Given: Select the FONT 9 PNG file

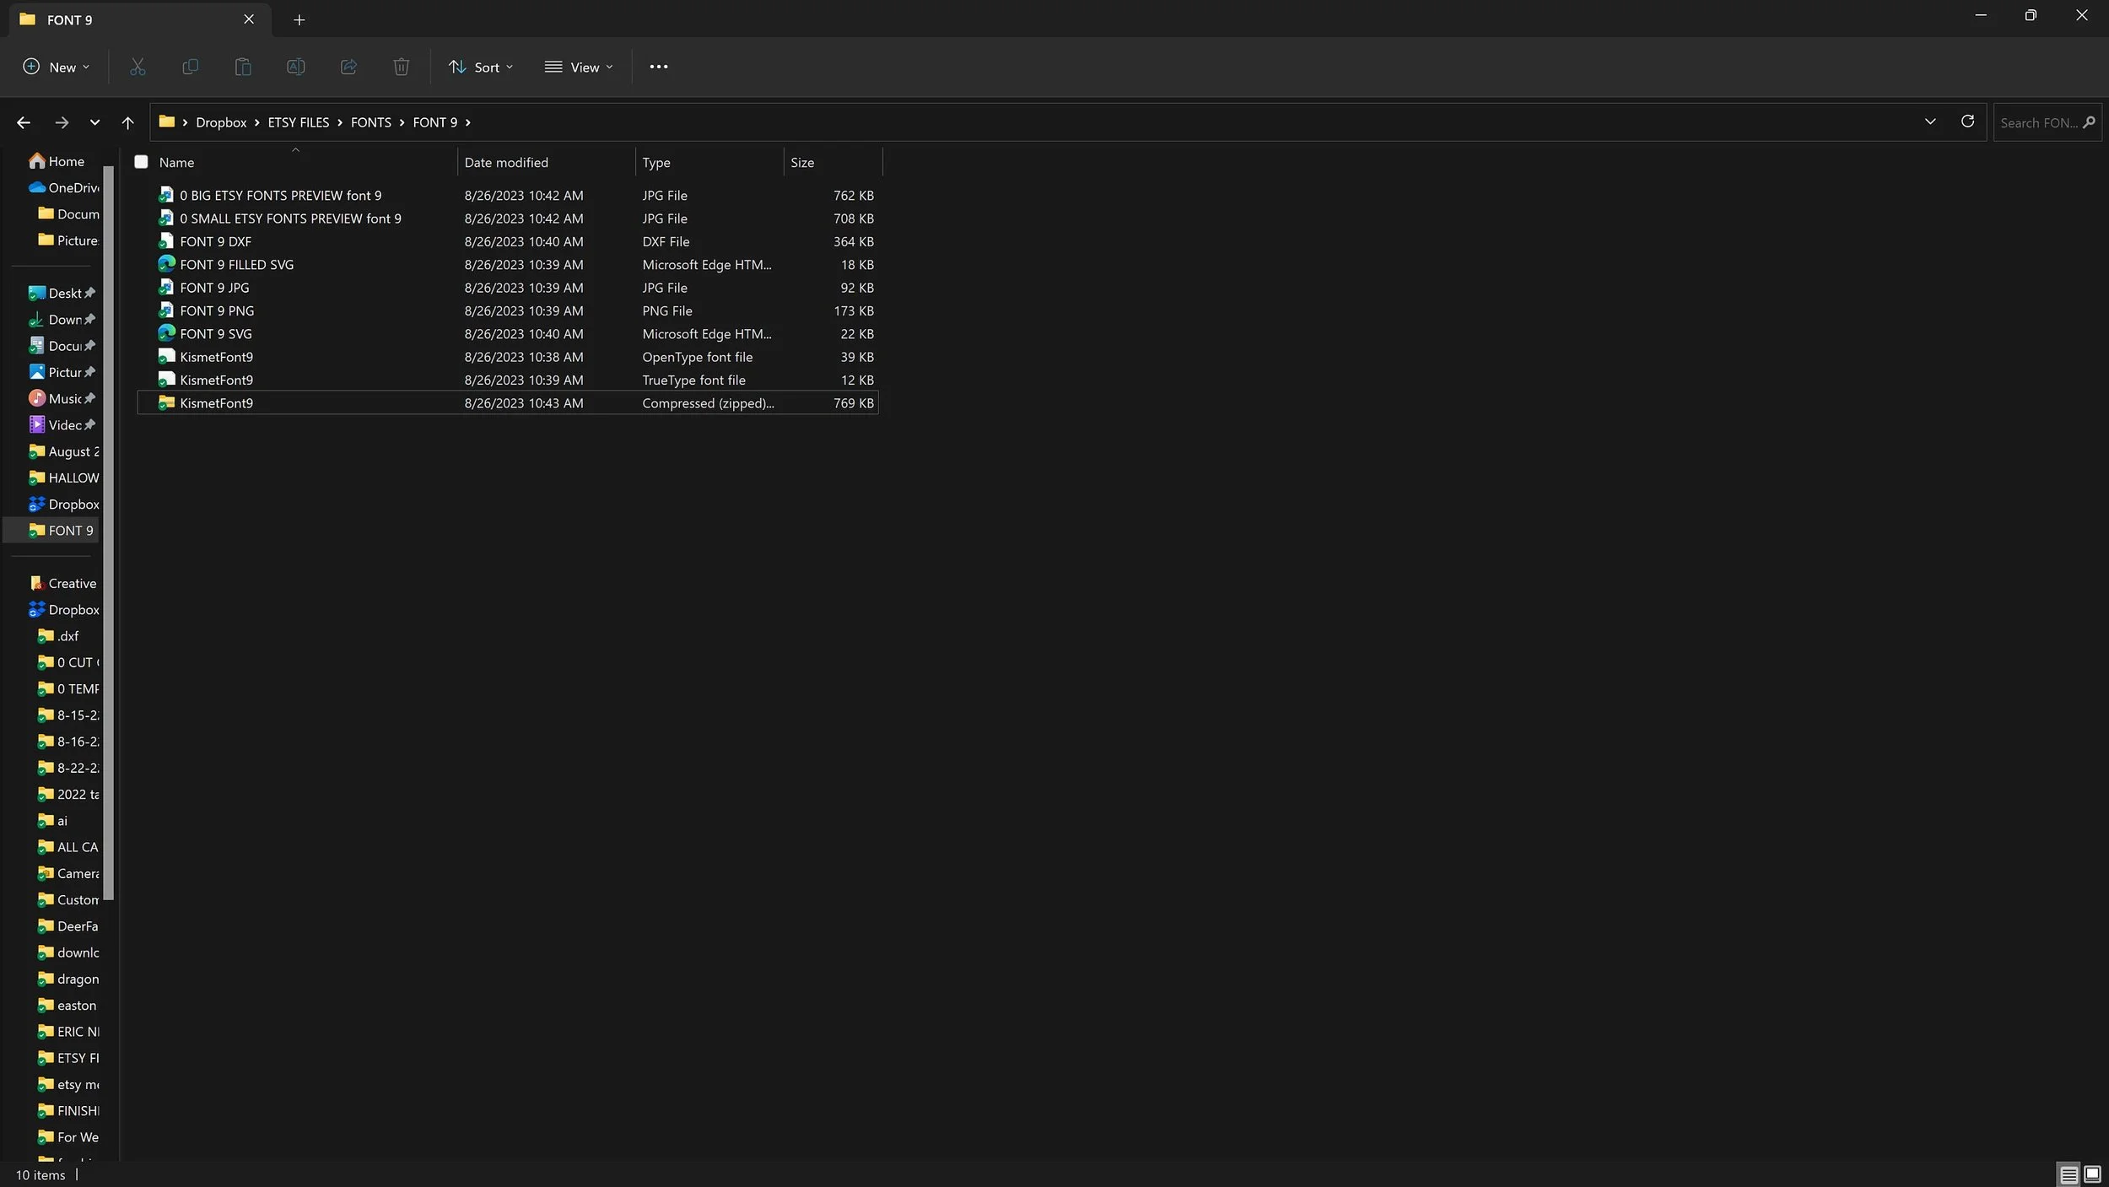Looking at the screenshot, I should tap(508, 310).
